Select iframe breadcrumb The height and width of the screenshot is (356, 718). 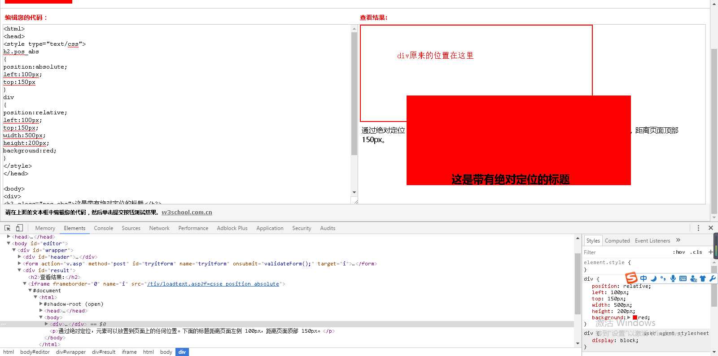coord(129,352)
